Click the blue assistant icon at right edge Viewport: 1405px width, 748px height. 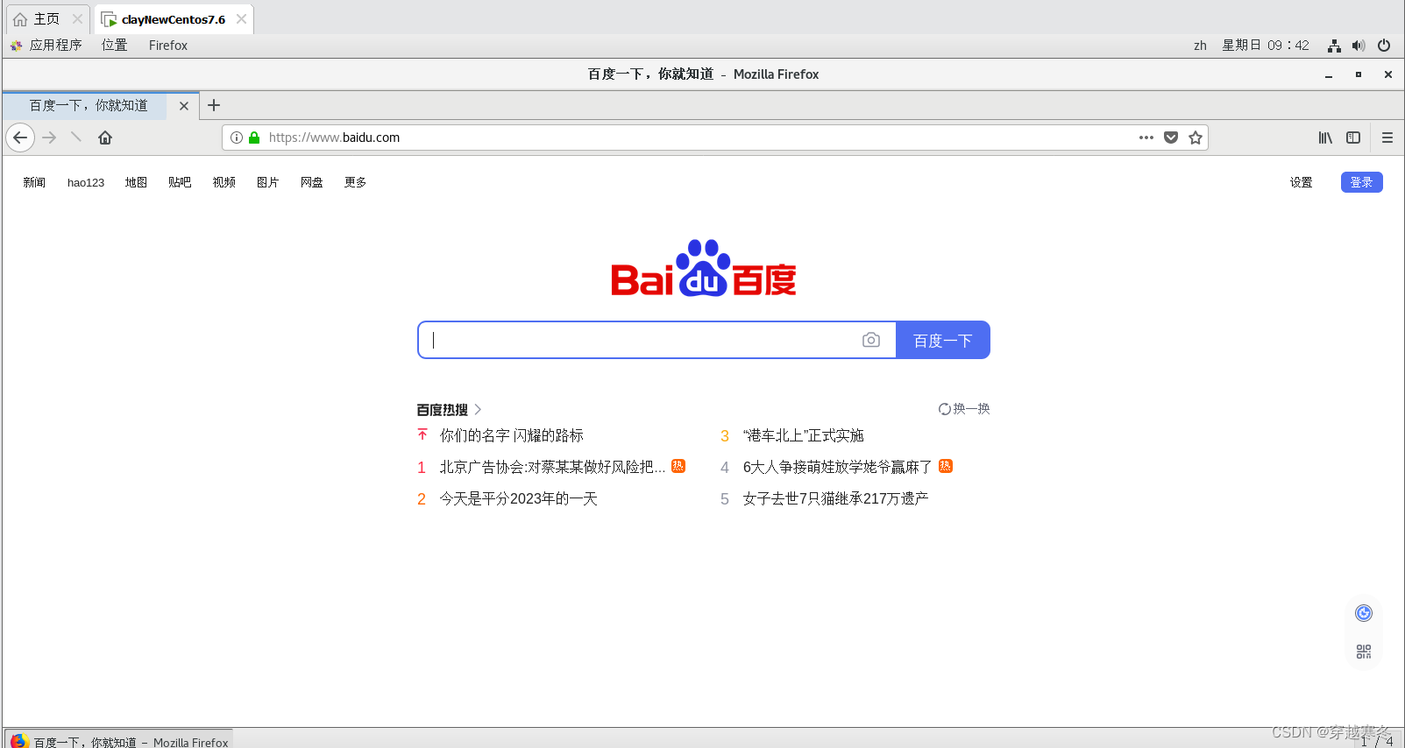(1364, 613)
